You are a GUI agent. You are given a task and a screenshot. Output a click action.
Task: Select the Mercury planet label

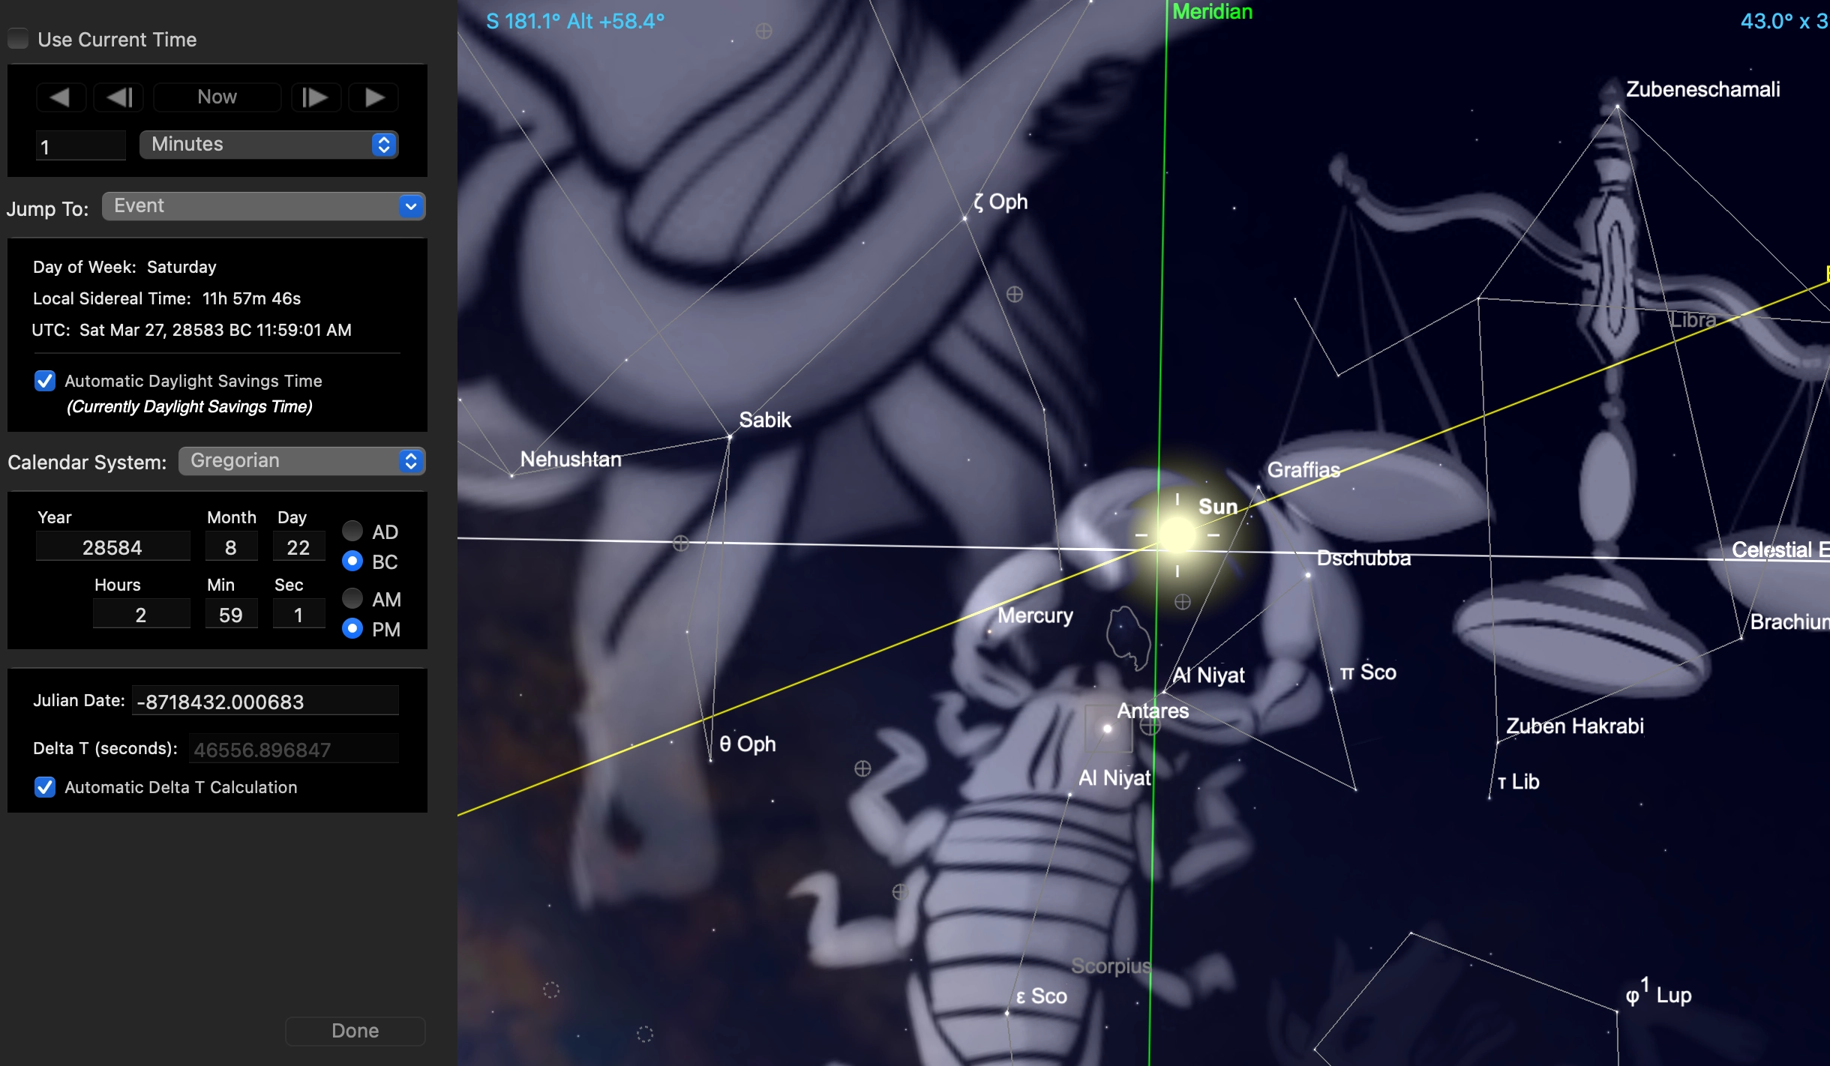point(1035,615)
